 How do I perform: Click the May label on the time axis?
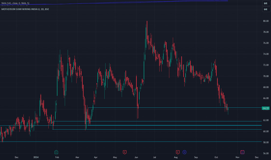point(115,157)
